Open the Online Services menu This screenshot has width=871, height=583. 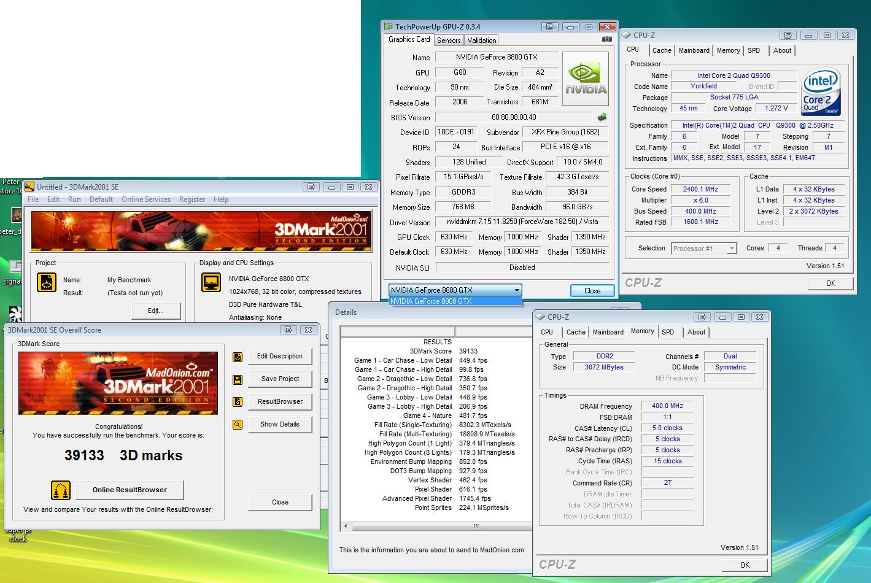[146, 199]
